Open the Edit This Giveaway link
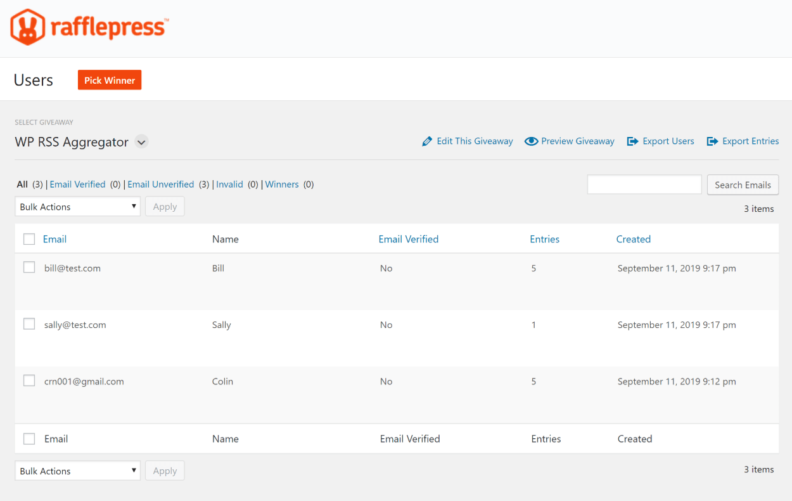The image size is (792, 501). point(475,141)
